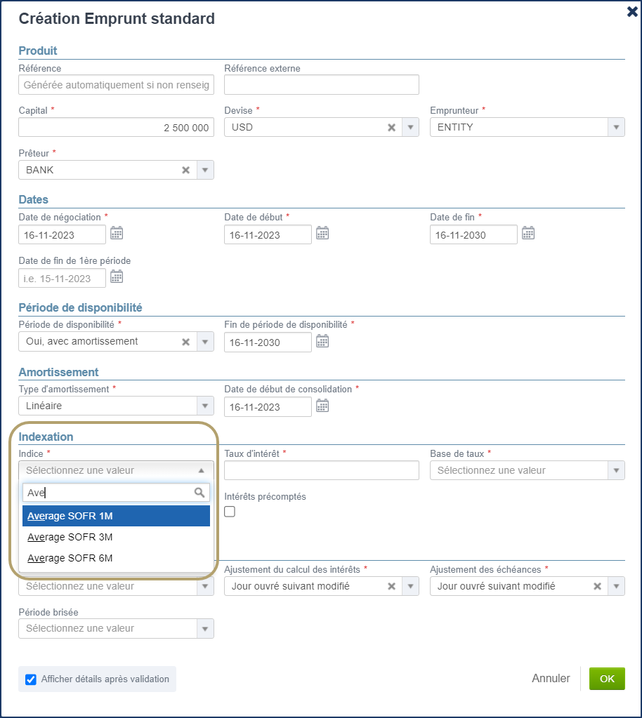The width and height of the screenshot is (642, 718).
Task: Open the calendar for Date de début de consolidation
Action: pos(322,406)
